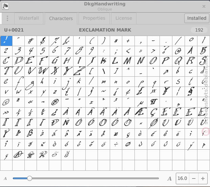Viewport: 210px width, 187px height.
Task: Select the capital N tilde glyph
Action: 67,123
